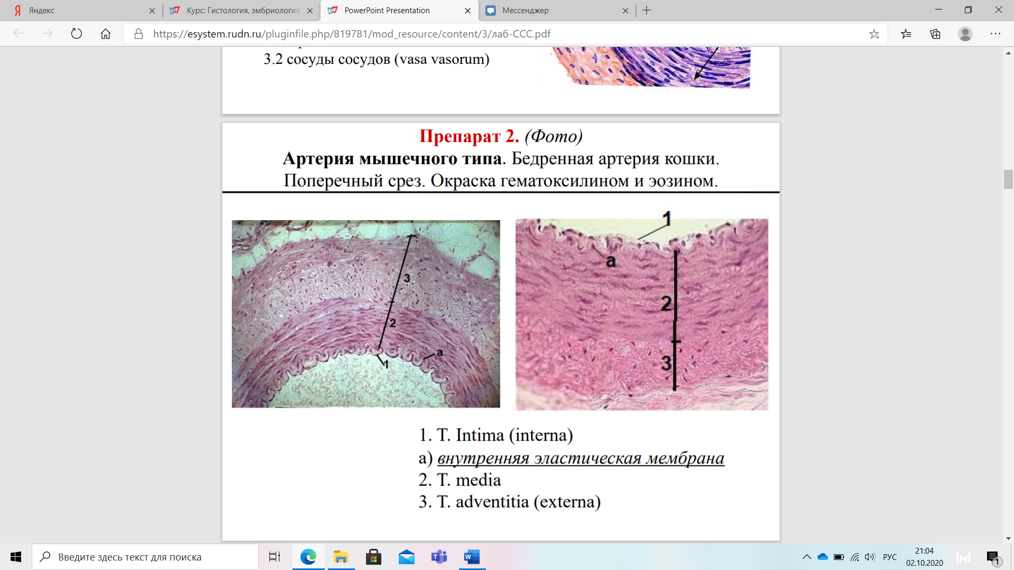1014x570 pixels.
Task: Open Microsoft Store from taskbar
Action: pos(374,557)
